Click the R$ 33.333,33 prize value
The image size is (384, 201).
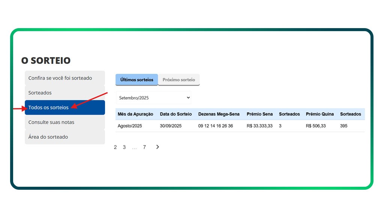point(259,126)
